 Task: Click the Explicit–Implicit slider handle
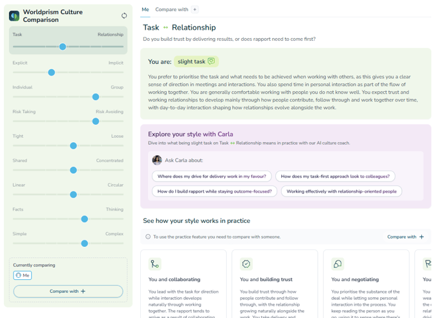coord(51,72)
